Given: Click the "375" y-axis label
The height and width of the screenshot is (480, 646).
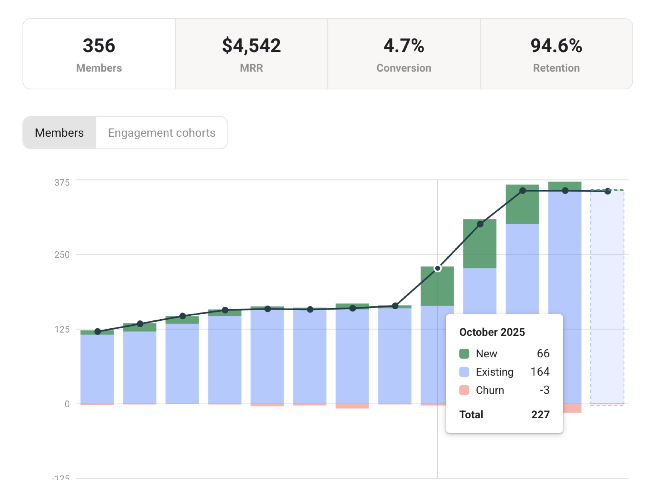Looking at the screenshot, I should pyautogui.click(x=62, y=183).
